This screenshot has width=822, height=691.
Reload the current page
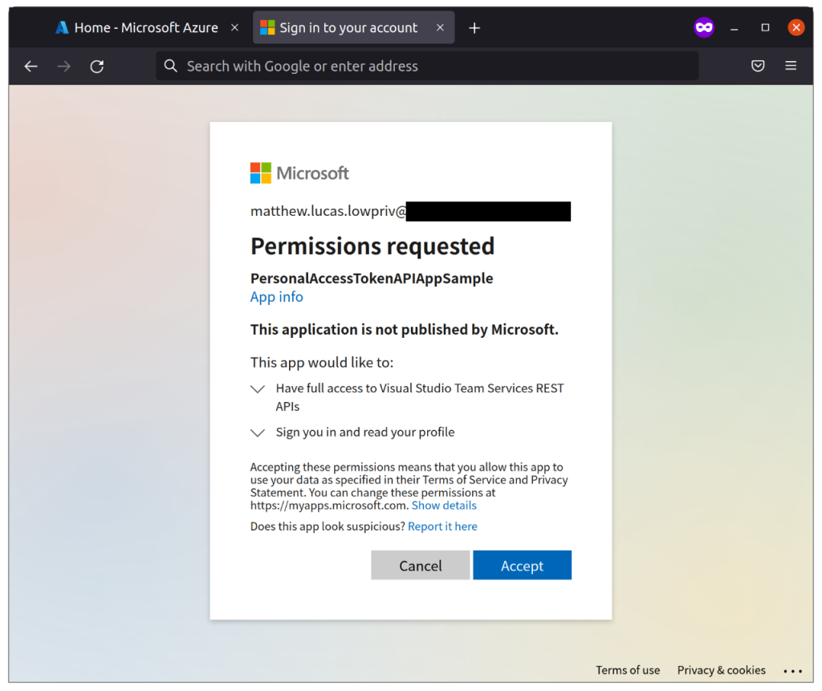pyautogui.click(x=97, y=66)
